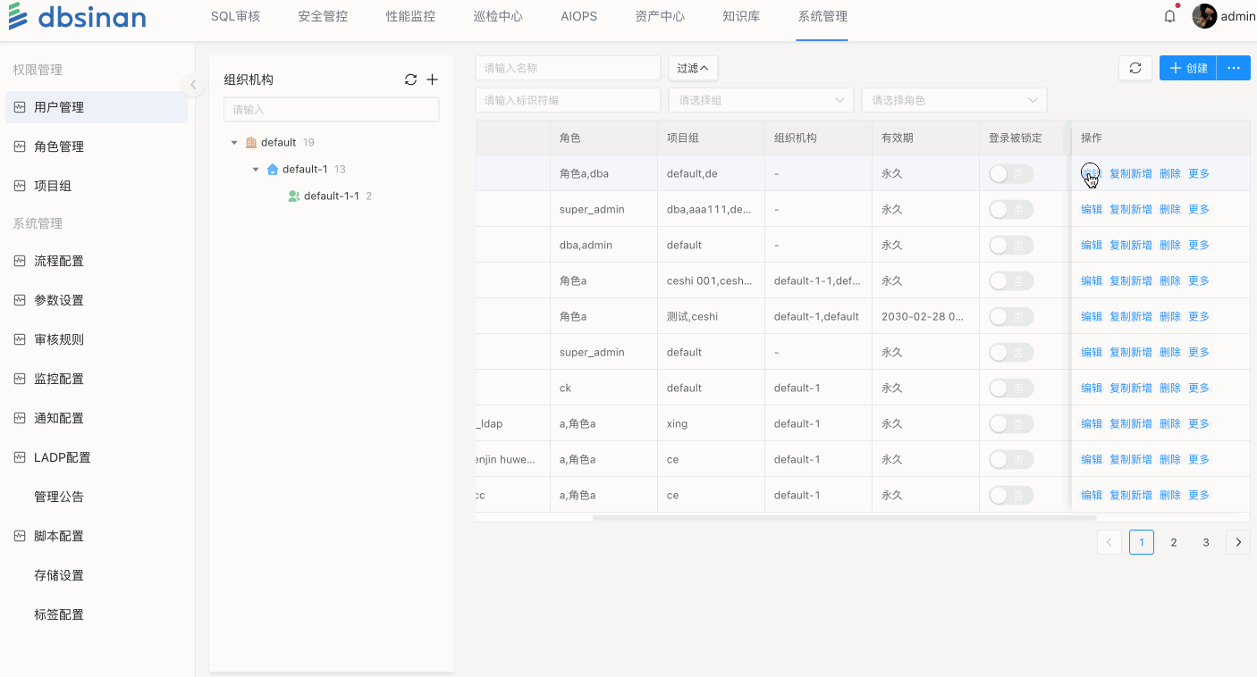The image size is (1257, 677).
Task: Toggle login lock for the ck role row
Action: [x=1010, y=388]
